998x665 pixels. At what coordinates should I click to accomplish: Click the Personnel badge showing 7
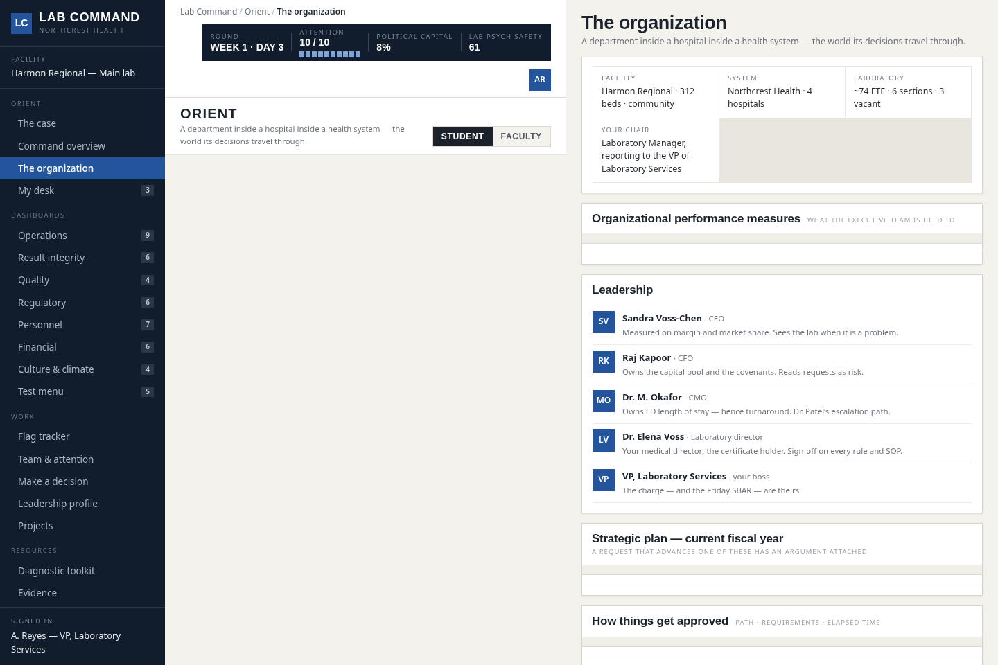148,325
